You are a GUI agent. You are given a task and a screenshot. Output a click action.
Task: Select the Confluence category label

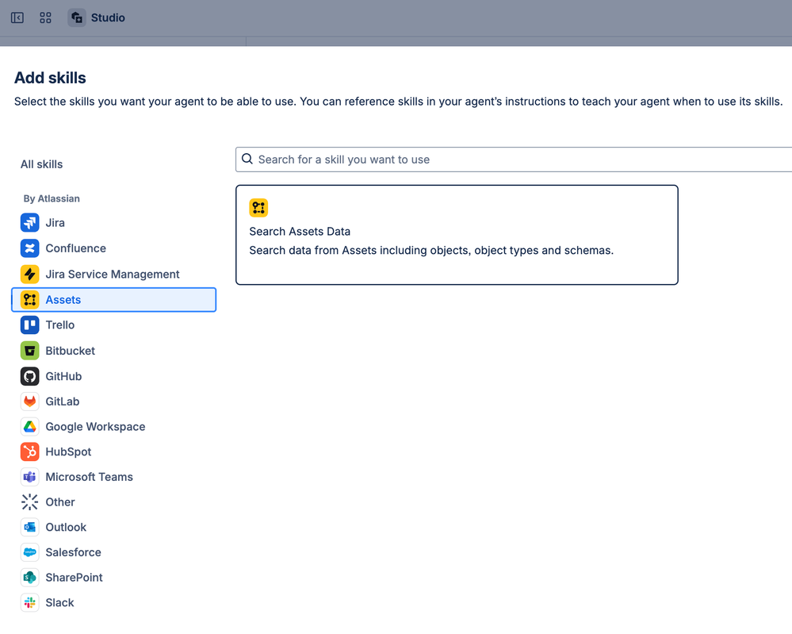click(76, 248)
